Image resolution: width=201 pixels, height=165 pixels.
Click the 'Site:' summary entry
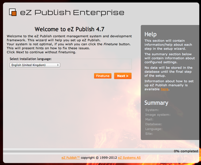pos(149,134)
